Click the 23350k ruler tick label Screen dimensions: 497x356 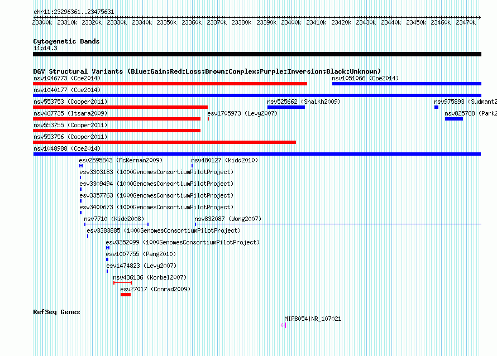click(166, 22)
